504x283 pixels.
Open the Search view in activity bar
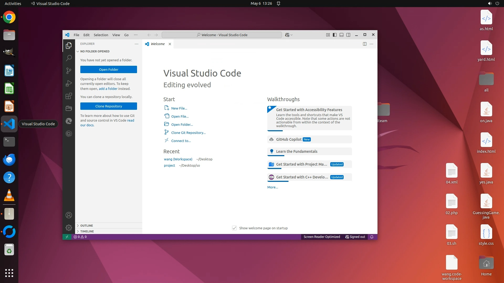coord(69,58)
